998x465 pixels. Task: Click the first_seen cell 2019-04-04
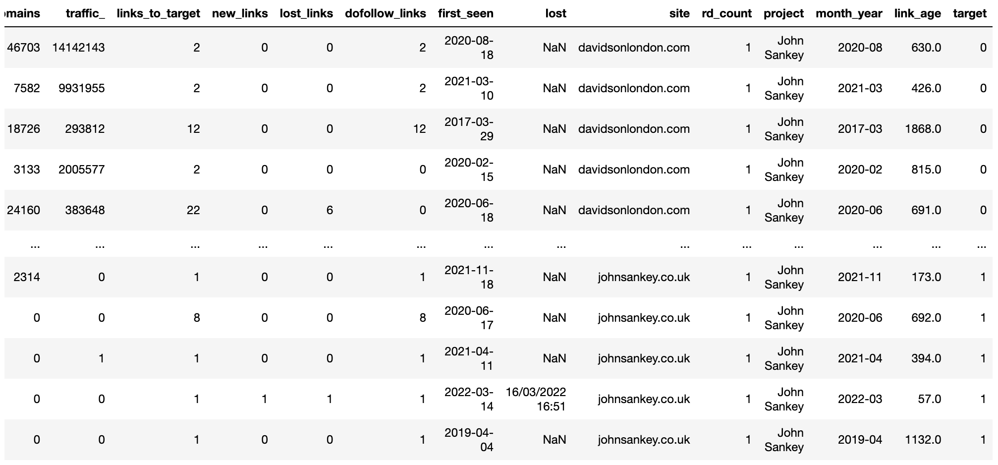coord(469,440)
